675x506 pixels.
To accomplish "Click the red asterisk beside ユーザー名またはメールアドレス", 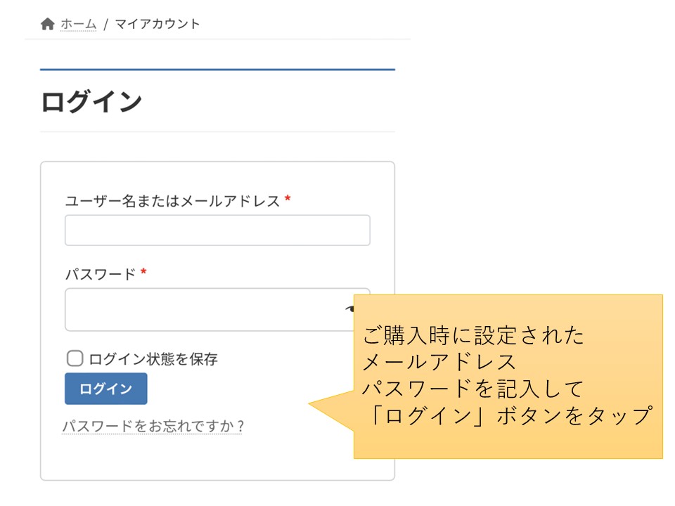I will coord(288,198).
